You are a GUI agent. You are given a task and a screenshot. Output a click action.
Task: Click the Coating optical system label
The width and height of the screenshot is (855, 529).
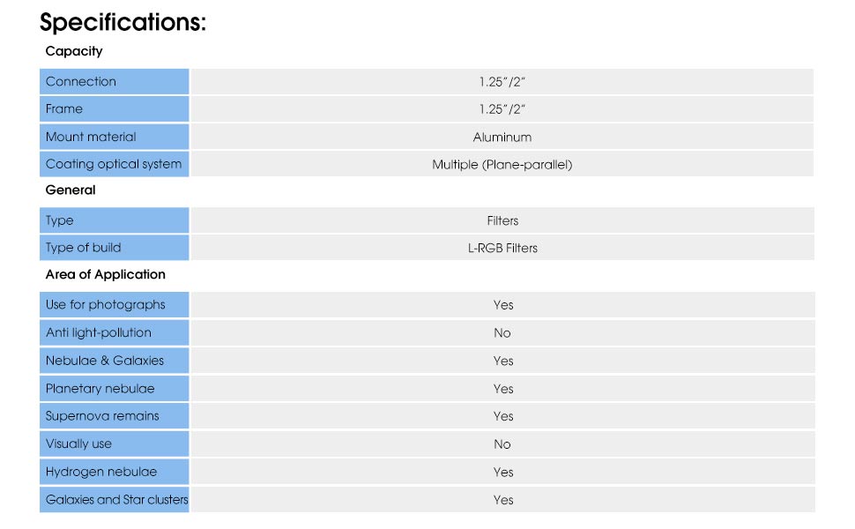(114, 164)
